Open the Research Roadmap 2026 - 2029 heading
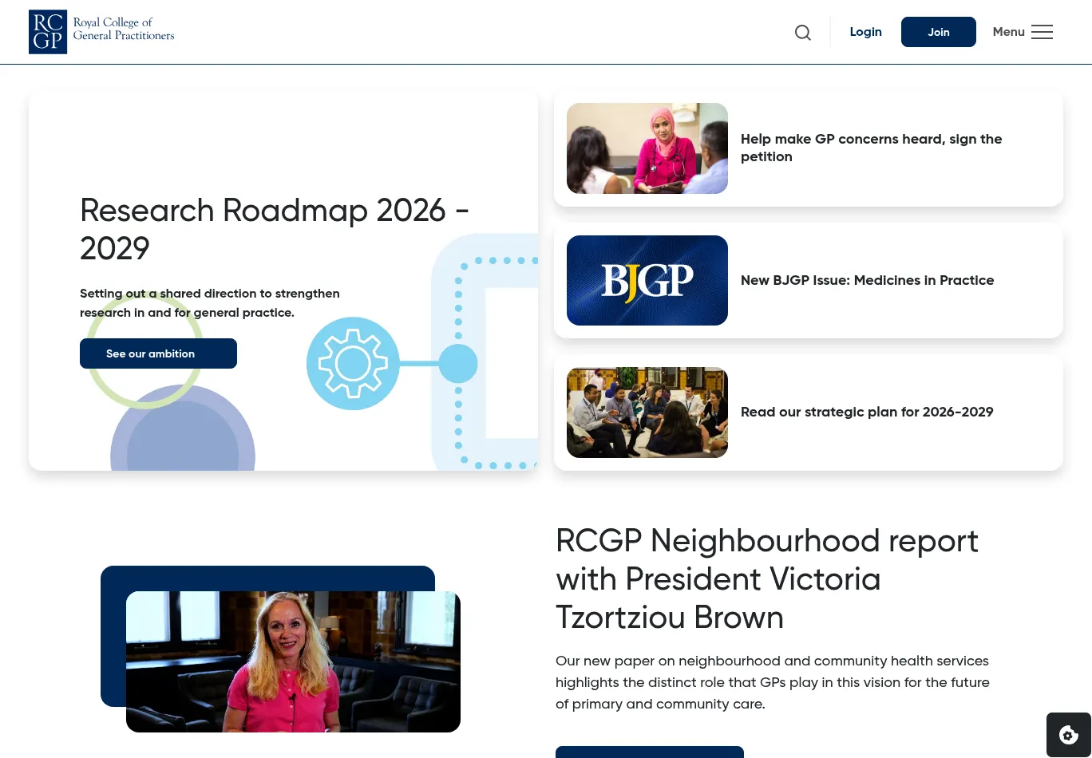This screenshot has width=1092, height=758. [x=275, y=229]
